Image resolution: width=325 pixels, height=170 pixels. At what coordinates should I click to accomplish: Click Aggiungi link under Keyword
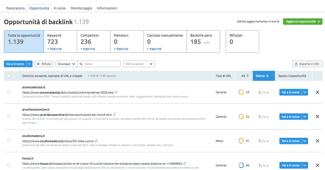(55, 48)
